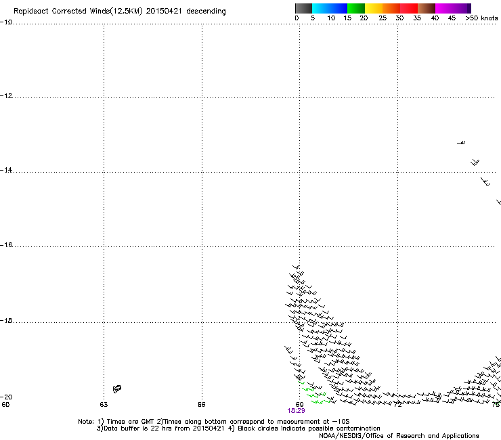
Task: Click the -20 latitude axis label
Action: coord(6,397)
